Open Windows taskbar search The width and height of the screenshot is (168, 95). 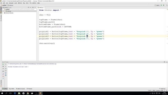[6, 93]
